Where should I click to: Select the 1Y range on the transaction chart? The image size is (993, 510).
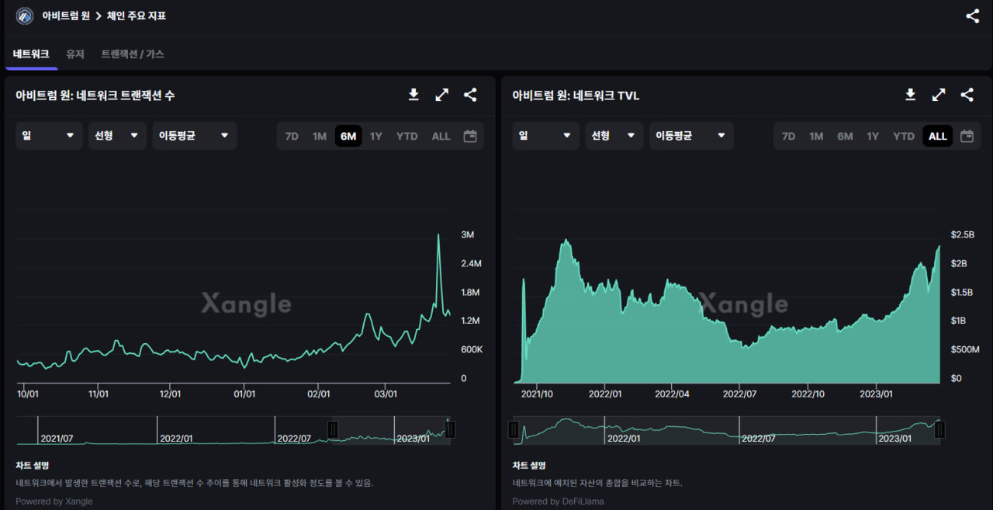coord(375,135)
